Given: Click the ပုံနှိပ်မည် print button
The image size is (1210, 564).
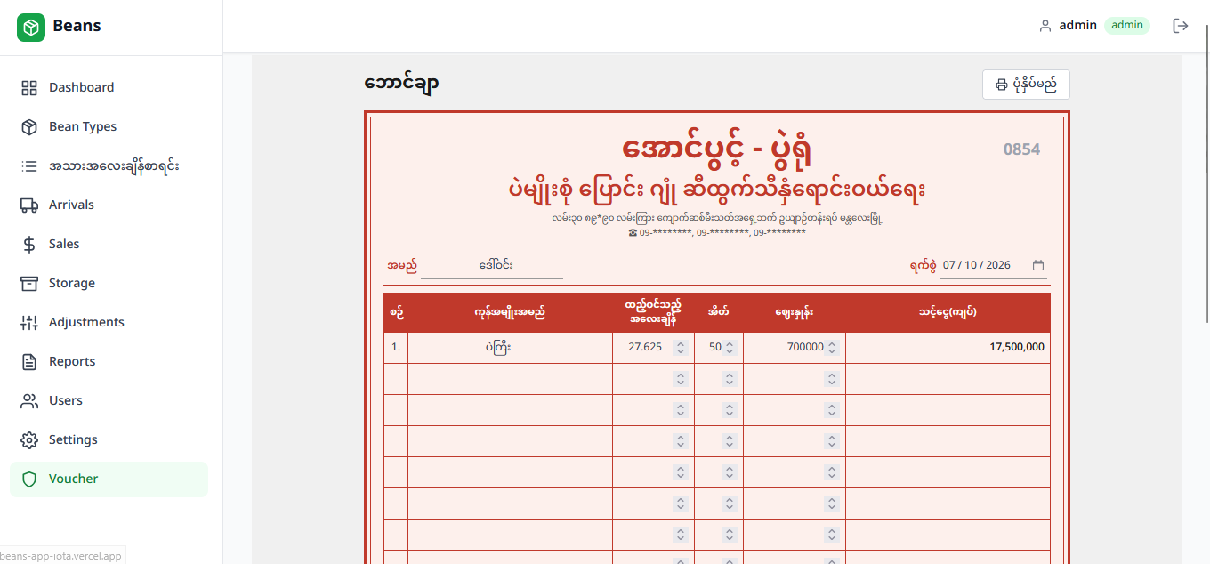Looking at the screenshot, I should 1026,85.
